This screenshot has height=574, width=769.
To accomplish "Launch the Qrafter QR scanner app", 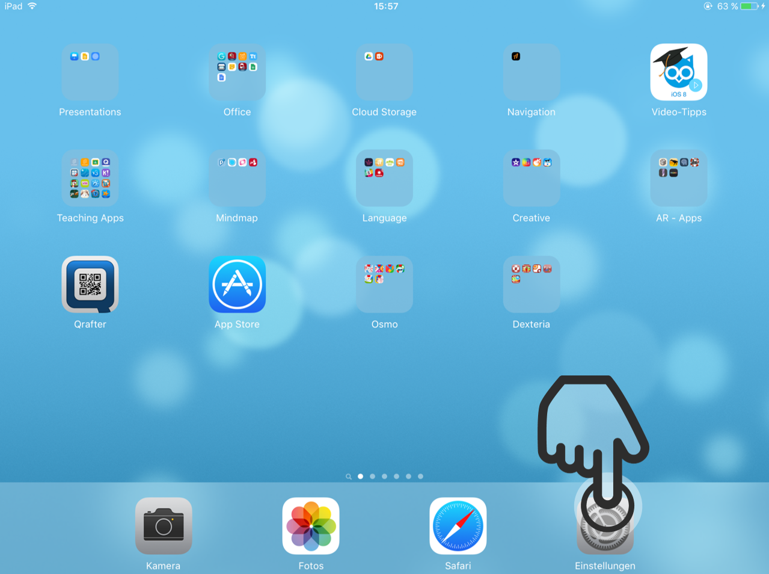I will [90, 285].
